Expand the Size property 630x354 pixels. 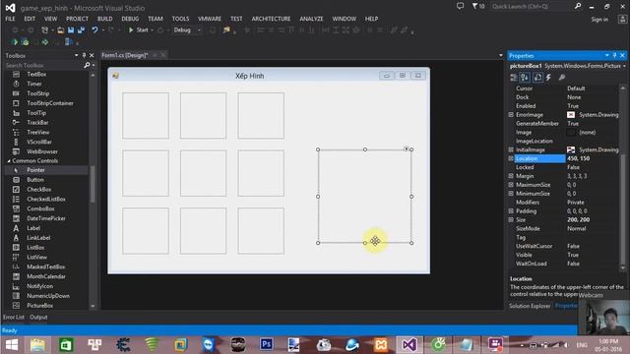[x=511, y=220]
